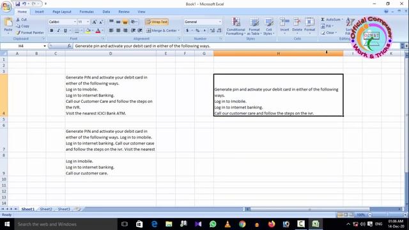Apply cell Borders

coord(77,31)
